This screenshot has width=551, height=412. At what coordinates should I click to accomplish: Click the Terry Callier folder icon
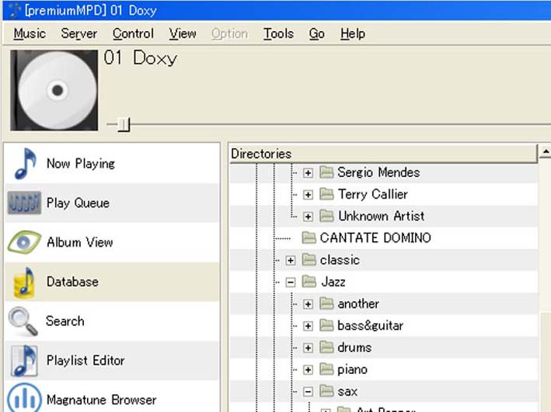[x=326, y=194]
